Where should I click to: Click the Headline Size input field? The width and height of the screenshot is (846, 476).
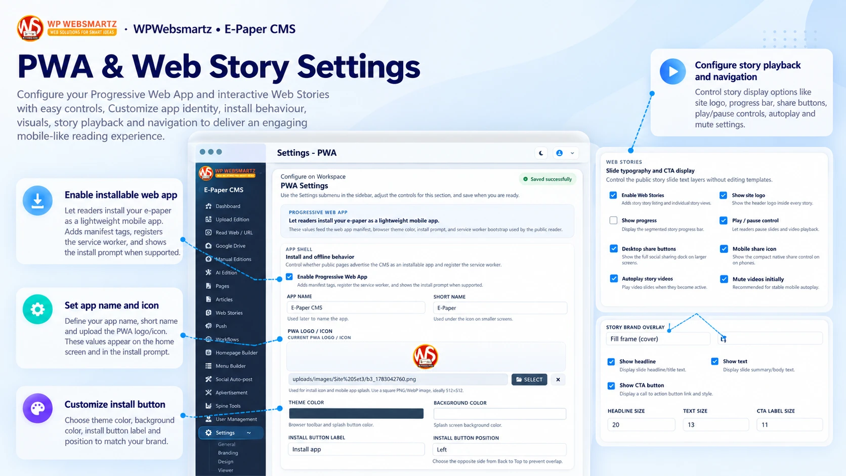click(x=641, y=425)
